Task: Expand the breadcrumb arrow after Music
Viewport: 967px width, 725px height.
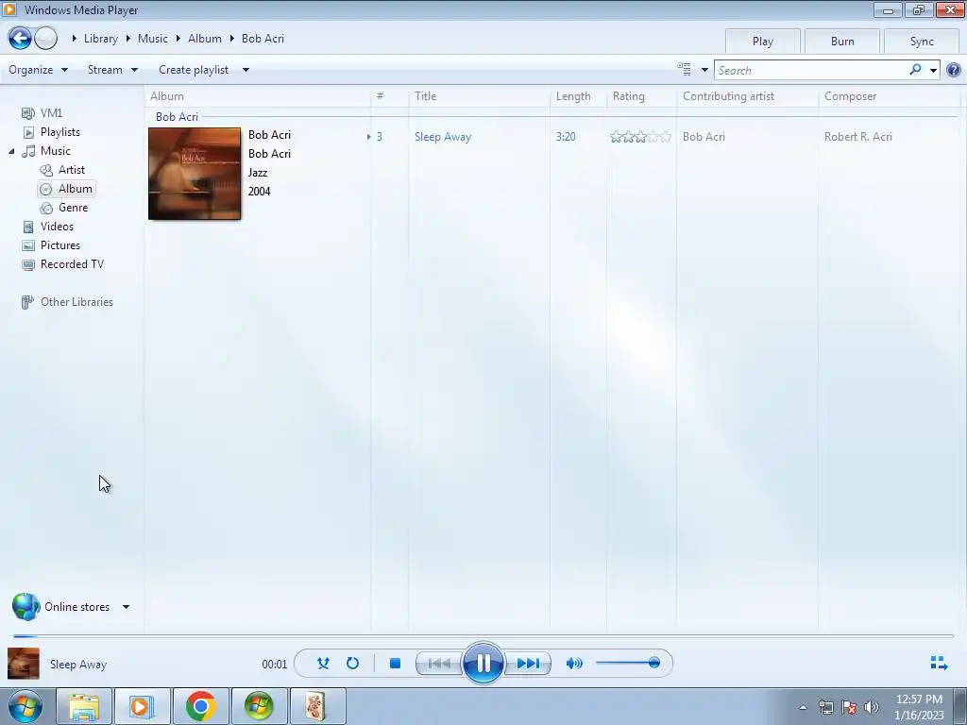Action: point(178,38)
